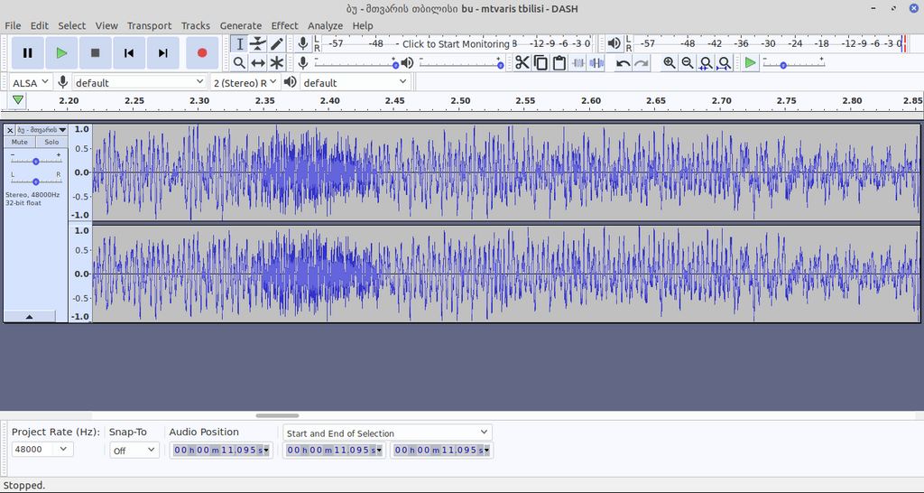Click the Skip to Start button
The width and height of the screenshot is (924, 493).
(129, 53)
